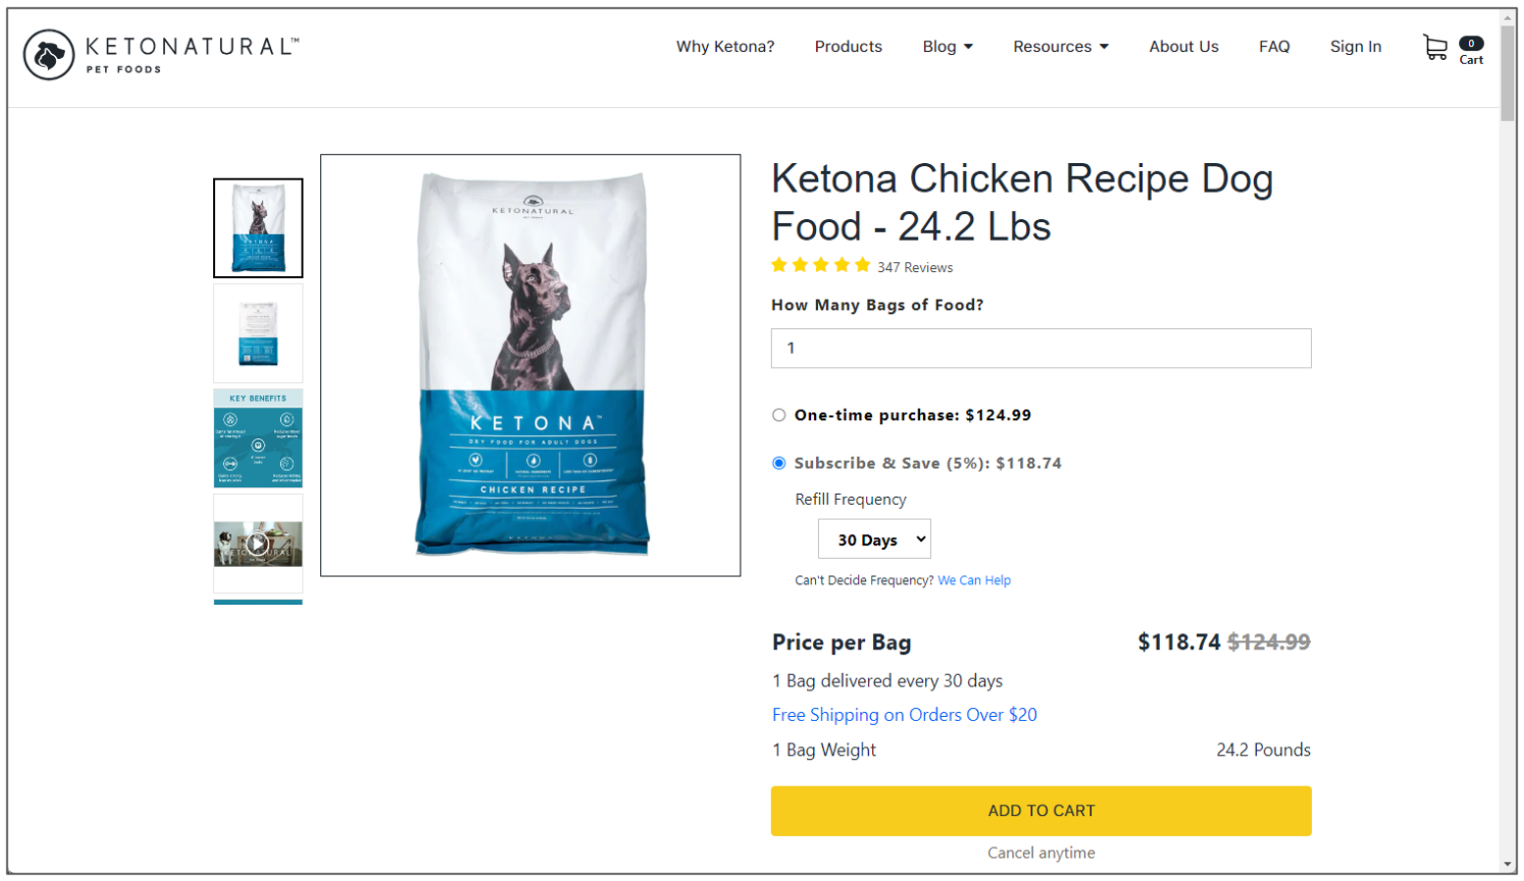Click the five-star rating icons
The image size is (1524, 881).
pos(821,265)
